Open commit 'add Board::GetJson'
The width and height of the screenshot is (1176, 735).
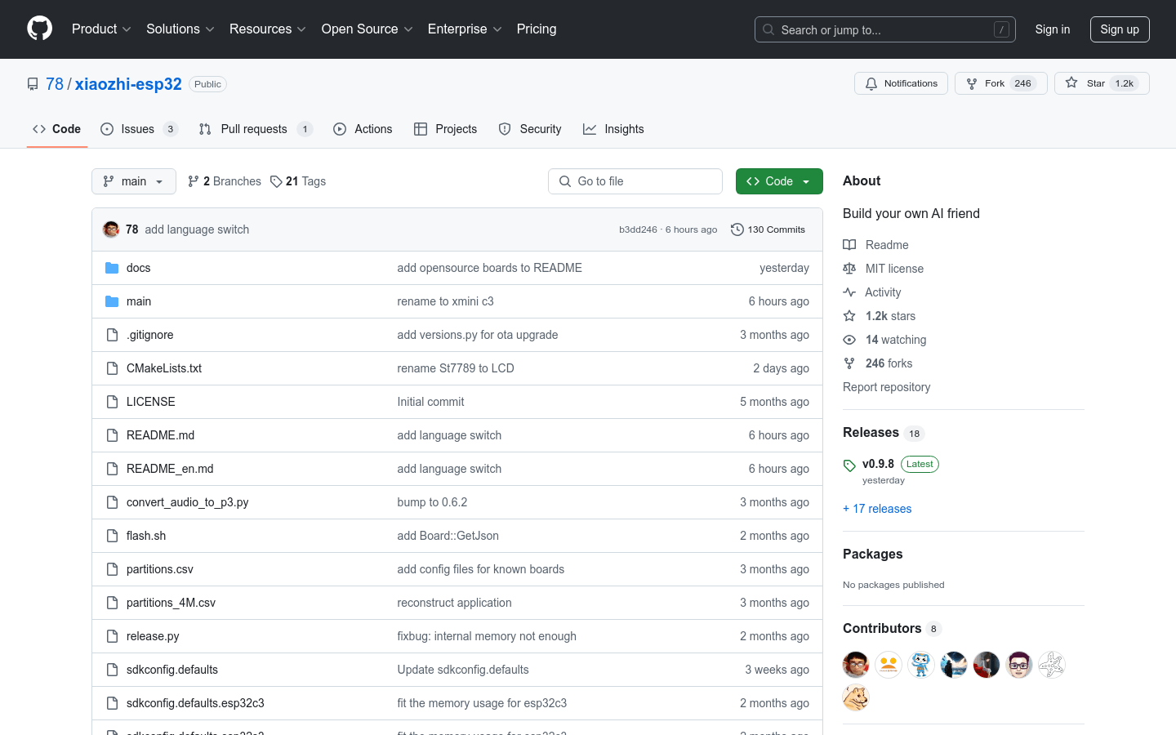point(448,536)
